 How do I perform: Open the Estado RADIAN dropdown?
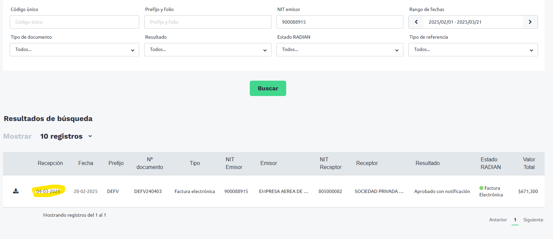340,50
